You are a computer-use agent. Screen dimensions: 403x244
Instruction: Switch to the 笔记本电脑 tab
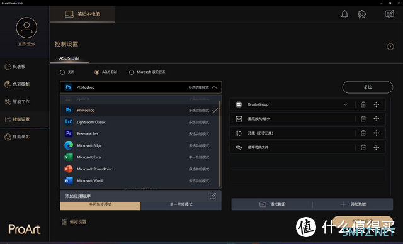(82, 14)
